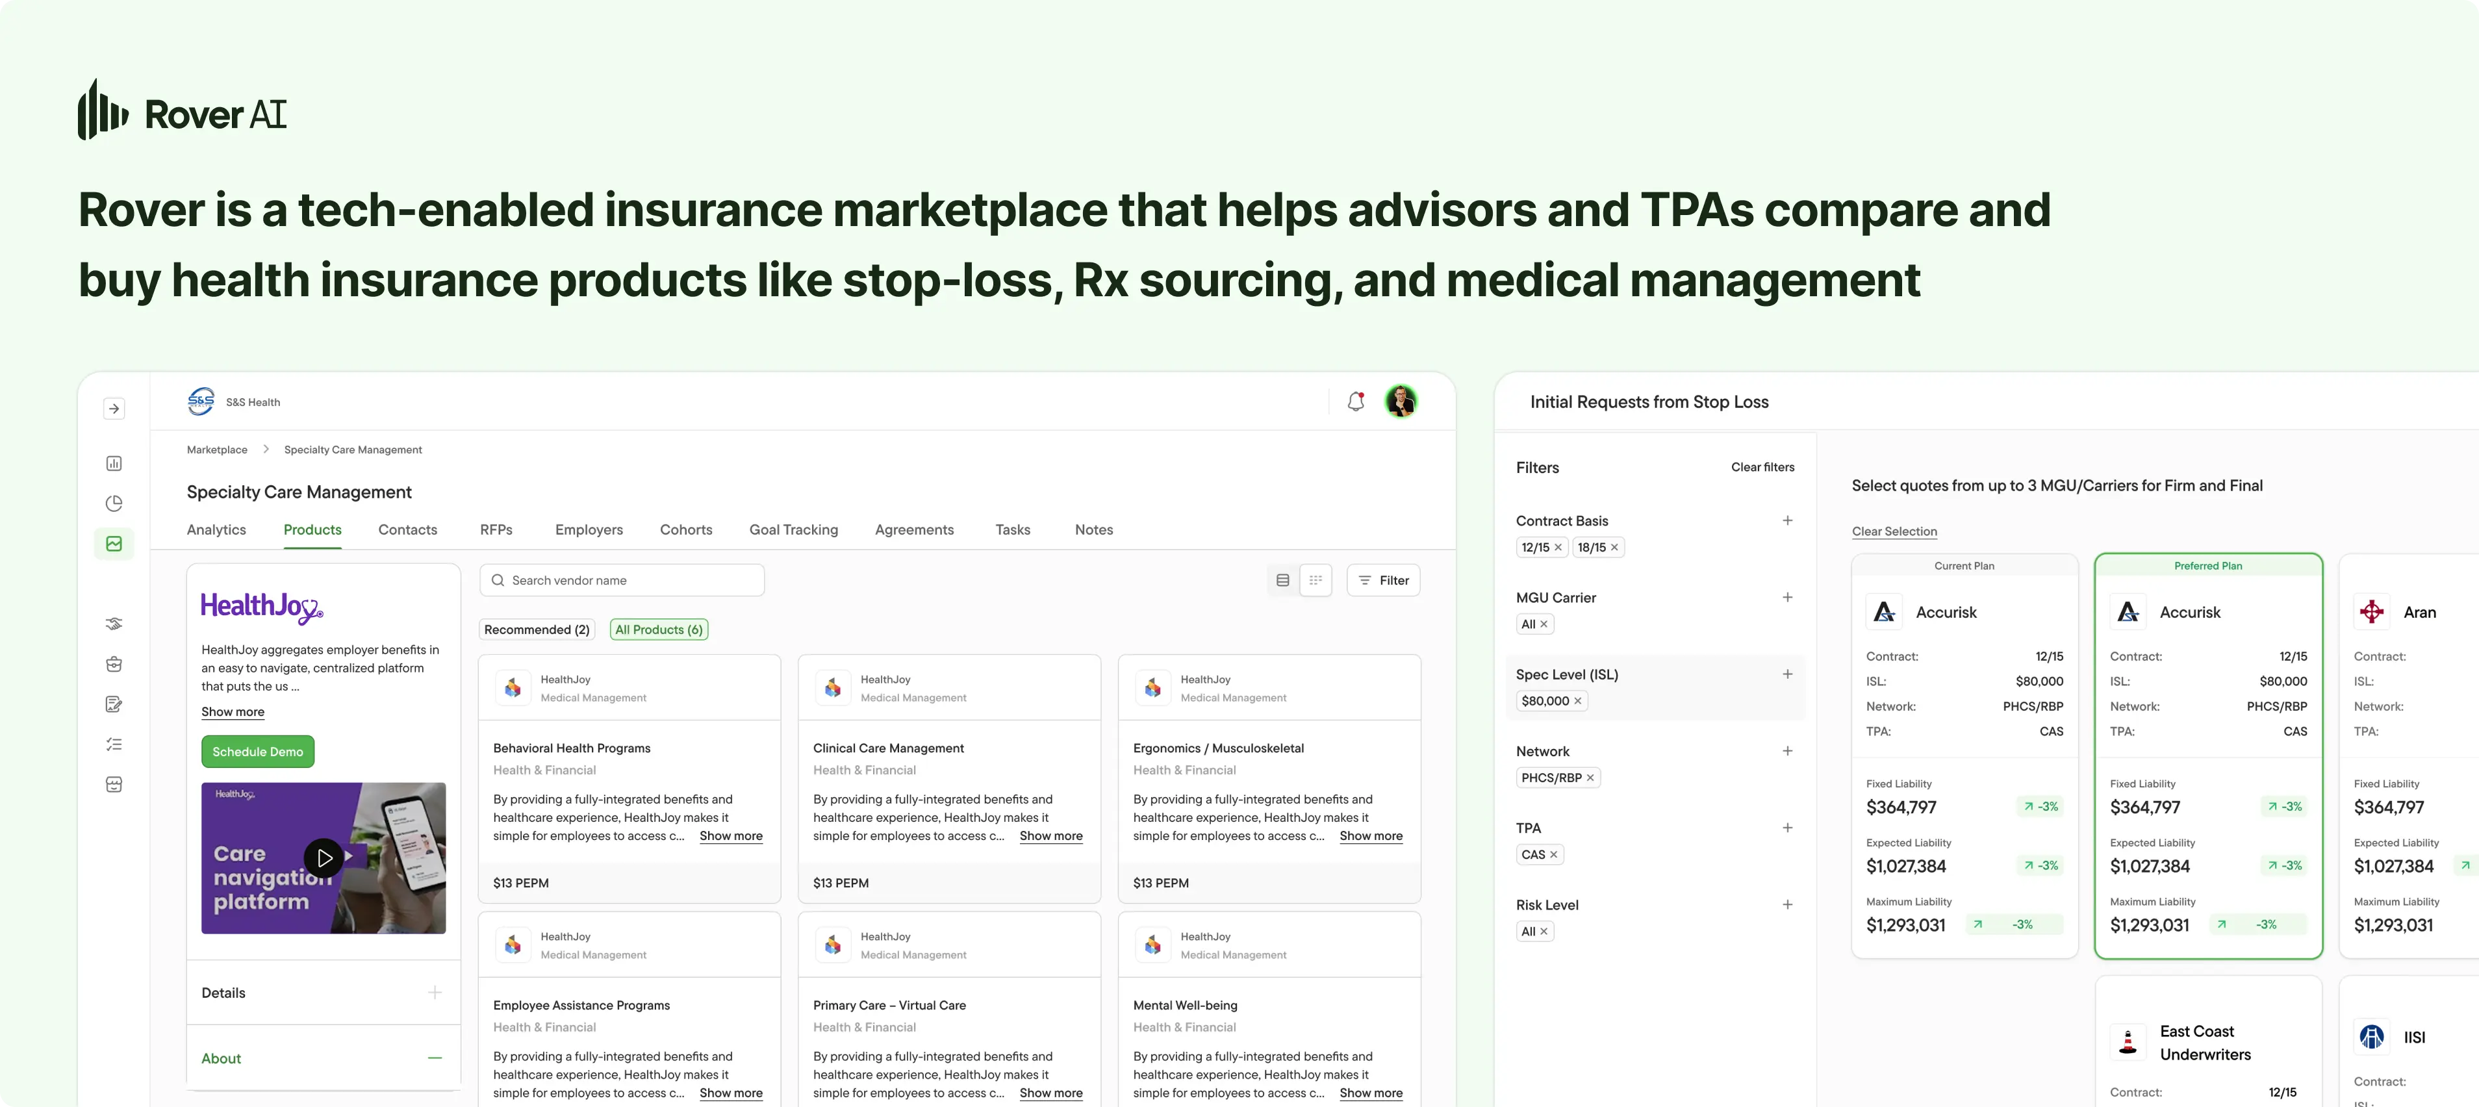The width and height of the screenshot is (2479, 1107).
Task: Click the notification bell icon
Action: click(1355, 401)
